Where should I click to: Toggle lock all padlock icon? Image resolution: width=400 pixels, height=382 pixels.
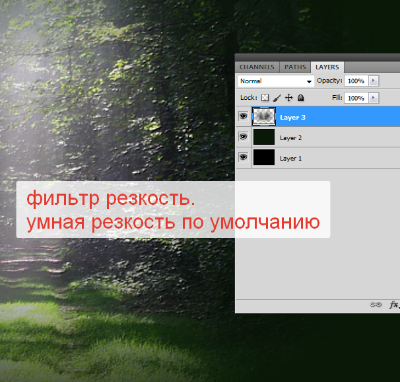click(301, 98)
